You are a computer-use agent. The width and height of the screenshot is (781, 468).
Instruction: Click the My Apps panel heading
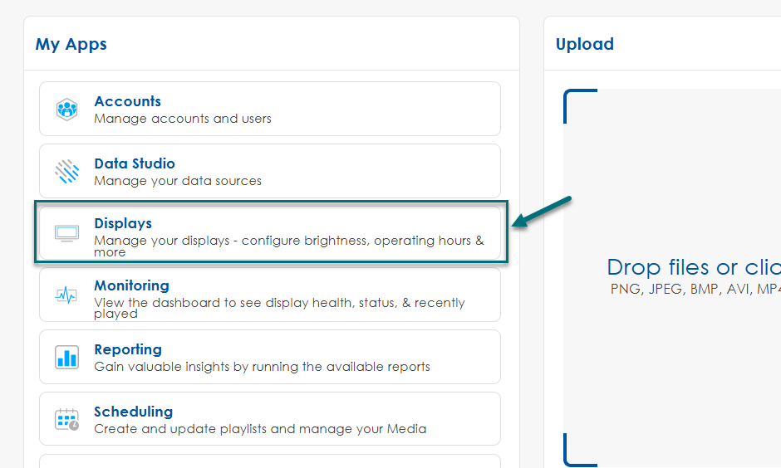pyautogui.click(x=71, y=44)
